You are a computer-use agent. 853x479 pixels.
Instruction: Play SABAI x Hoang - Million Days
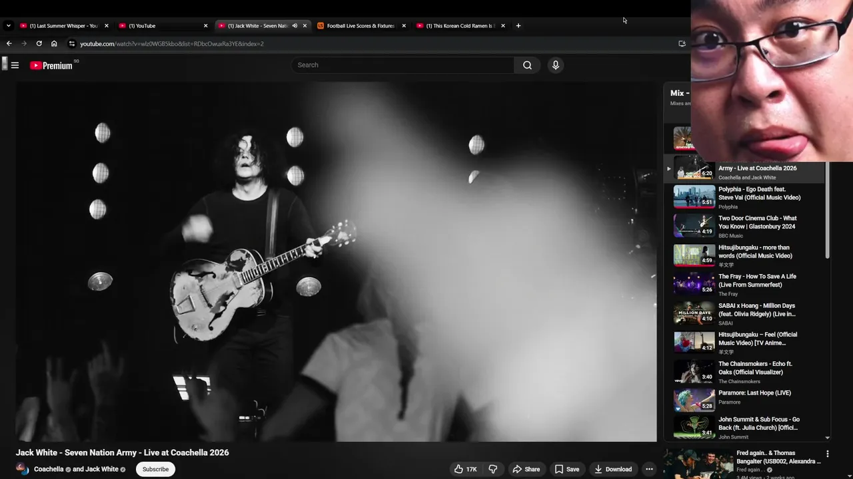pyautogui.click(x=757, y=310)
